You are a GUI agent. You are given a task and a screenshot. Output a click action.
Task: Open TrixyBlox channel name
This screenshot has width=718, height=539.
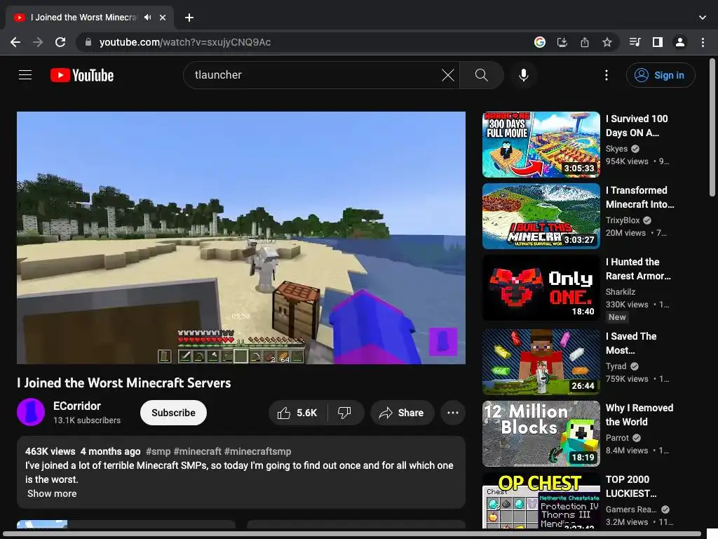(x=623, y=220)
